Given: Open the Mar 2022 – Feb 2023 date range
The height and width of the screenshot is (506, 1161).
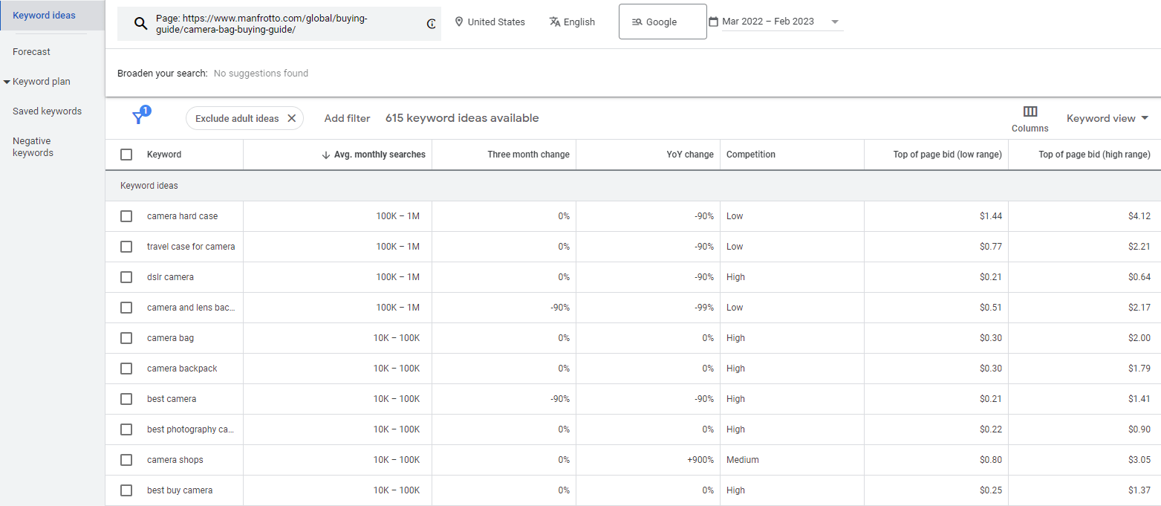Looking at the screenshot, I should 775,22.
